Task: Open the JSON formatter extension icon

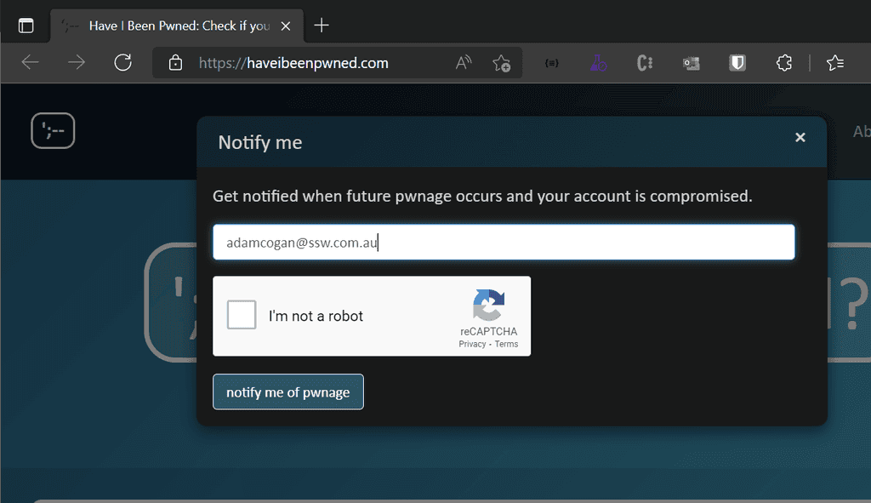Action: click(550, 62)
